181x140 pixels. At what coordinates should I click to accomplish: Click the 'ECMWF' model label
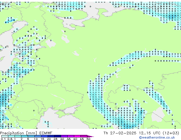pyautogui.click(x=46, y=133)
